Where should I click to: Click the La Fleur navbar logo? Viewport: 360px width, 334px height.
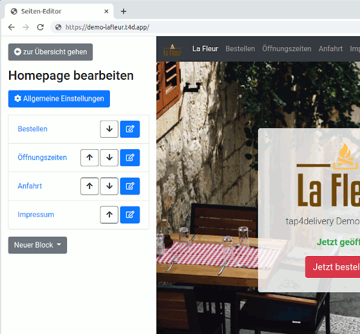pos(172,50)
